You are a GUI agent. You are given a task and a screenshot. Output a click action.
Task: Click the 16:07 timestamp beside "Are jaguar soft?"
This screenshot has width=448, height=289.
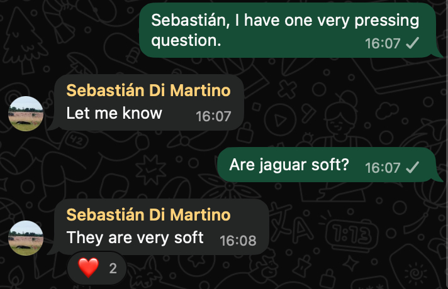click(383, 167)
